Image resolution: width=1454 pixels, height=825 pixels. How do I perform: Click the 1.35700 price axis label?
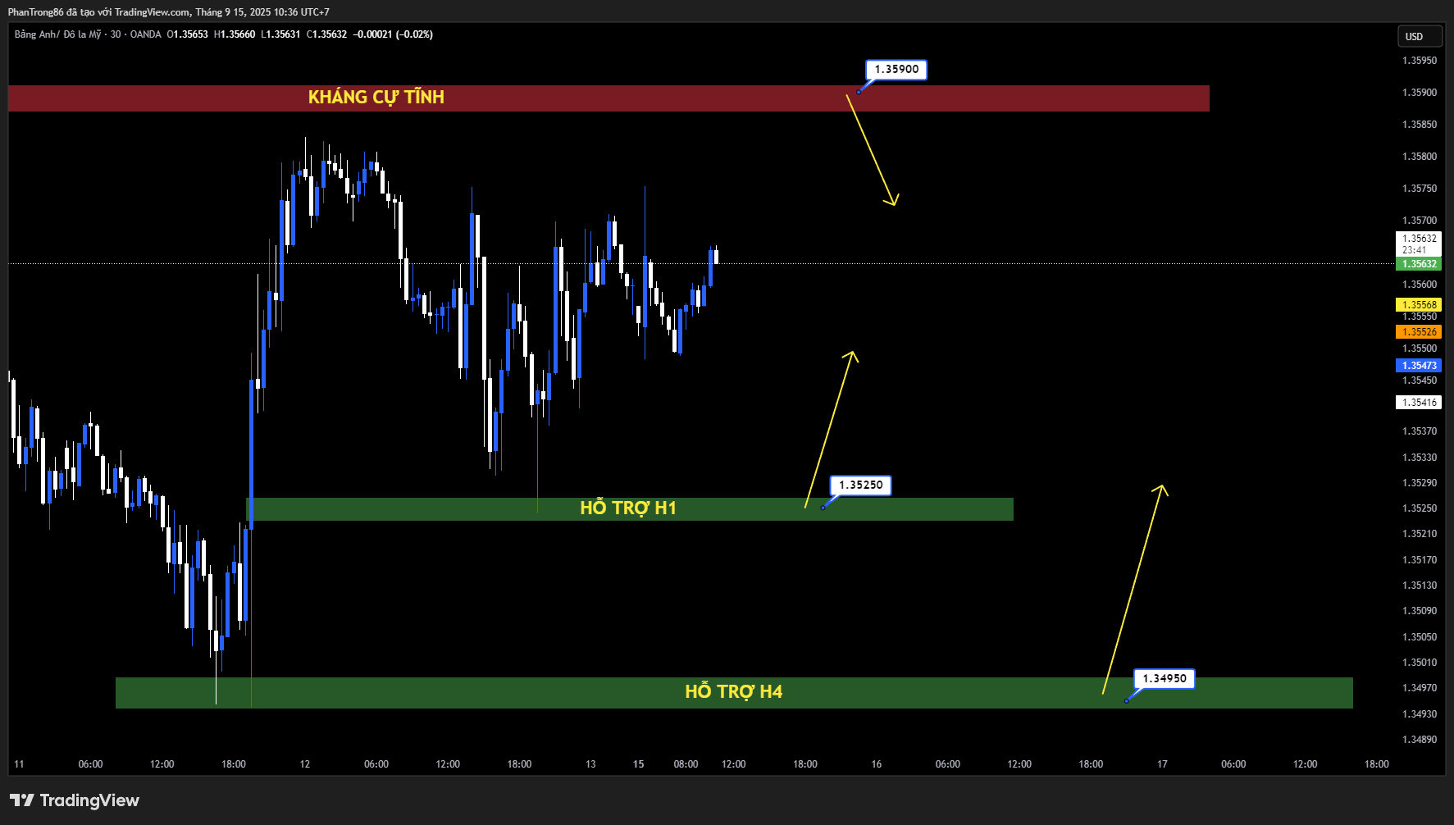1420,221
